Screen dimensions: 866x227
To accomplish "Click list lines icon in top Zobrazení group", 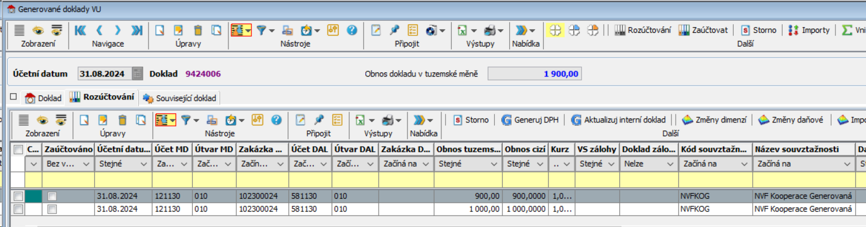I will point(20,30).
